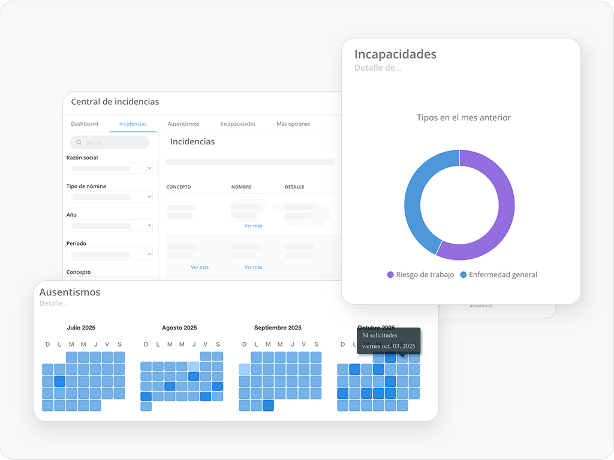Click the lightest Sunday cell in Septiembre 2025
Viewport: 614px width, 460px height.
point(244,370)
